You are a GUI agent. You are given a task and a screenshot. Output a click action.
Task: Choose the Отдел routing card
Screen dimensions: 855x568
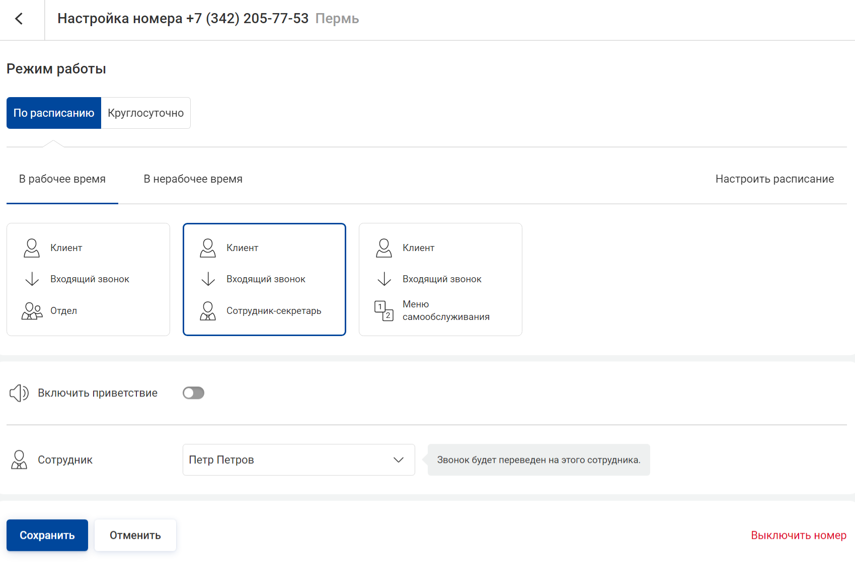(88, 279)
